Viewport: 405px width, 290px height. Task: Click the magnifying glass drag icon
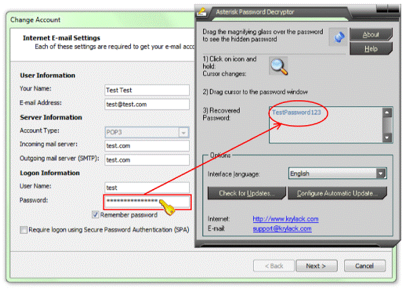279,66
